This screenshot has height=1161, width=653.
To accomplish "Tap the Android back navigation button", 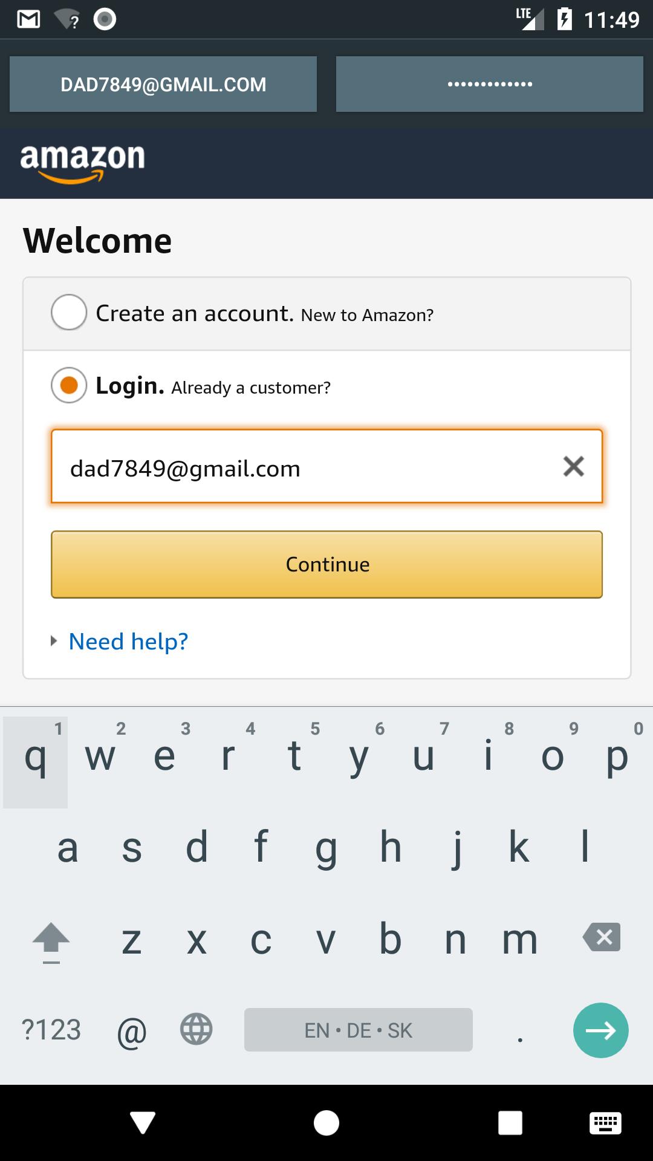I will 143,1123.
